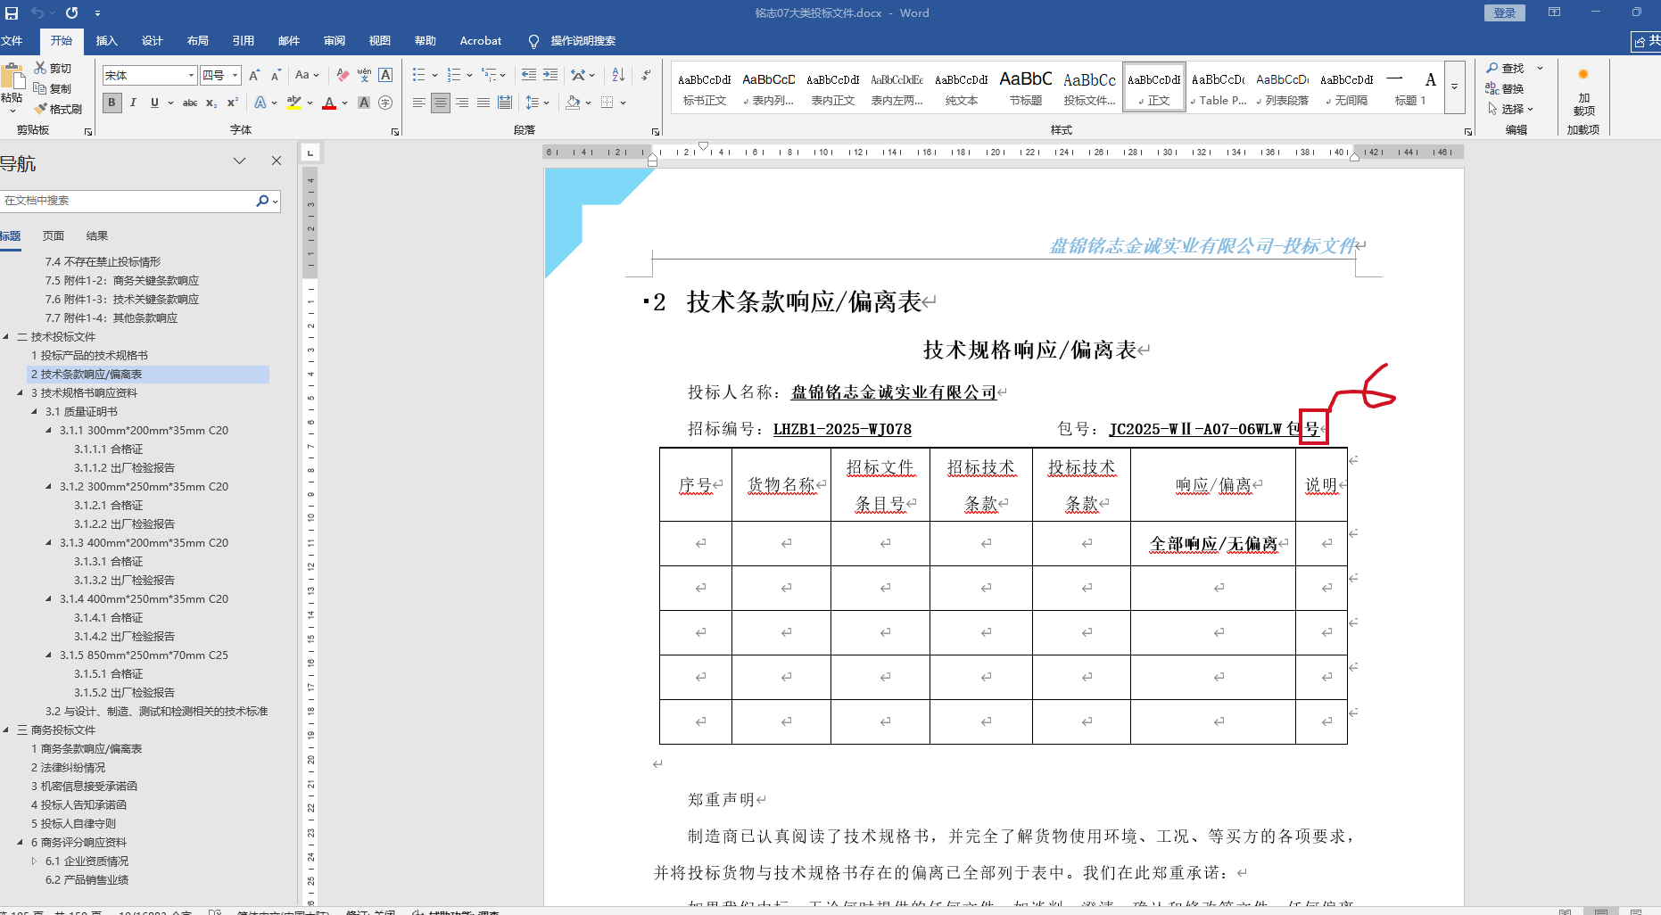Image resolution: width=1661 pixels, height=915 pixels.
Task: Click the Paste (粘贴) button
Action: [12, 88]
